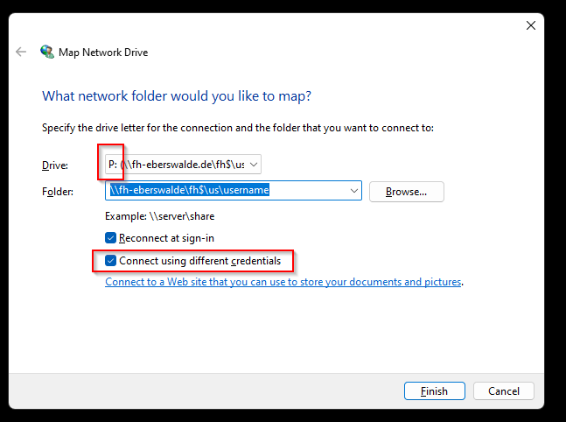Click the 'Map Network Drive' title text

point(103,53)
